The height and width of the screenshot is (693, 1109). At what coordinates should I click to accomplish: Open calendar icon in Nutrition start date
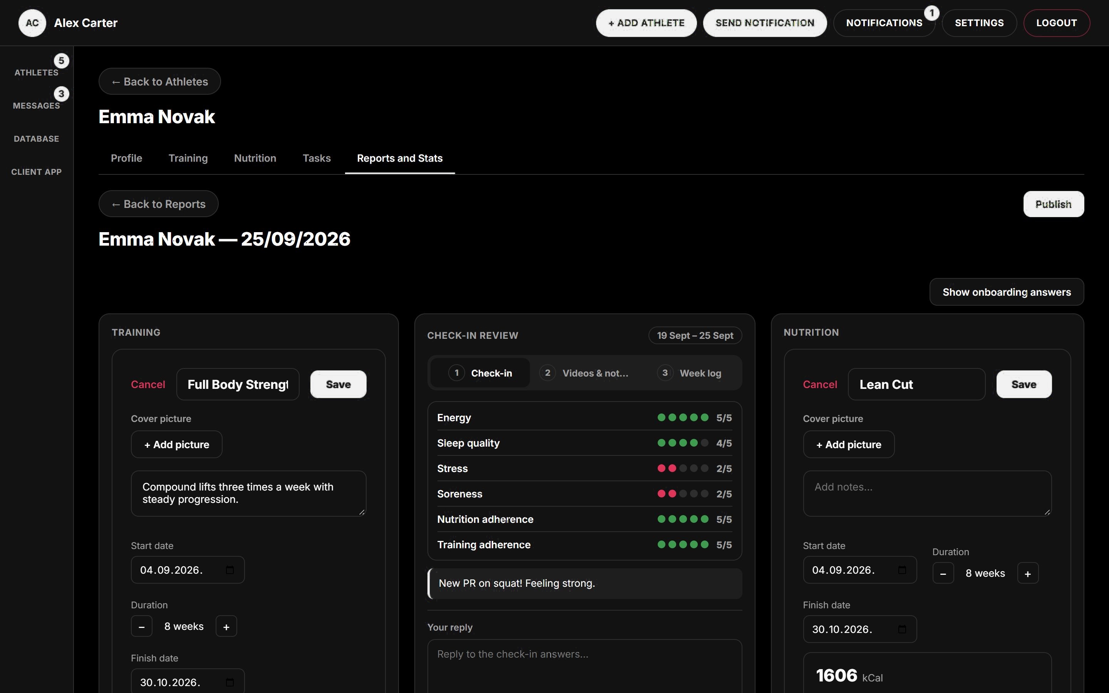coord(902,570)
